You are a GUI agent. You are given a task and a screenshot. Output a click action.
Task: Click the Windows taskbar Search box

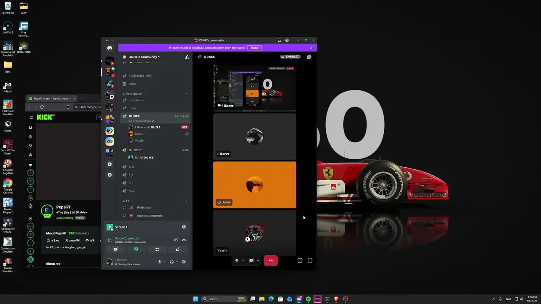tap(223, 299)
